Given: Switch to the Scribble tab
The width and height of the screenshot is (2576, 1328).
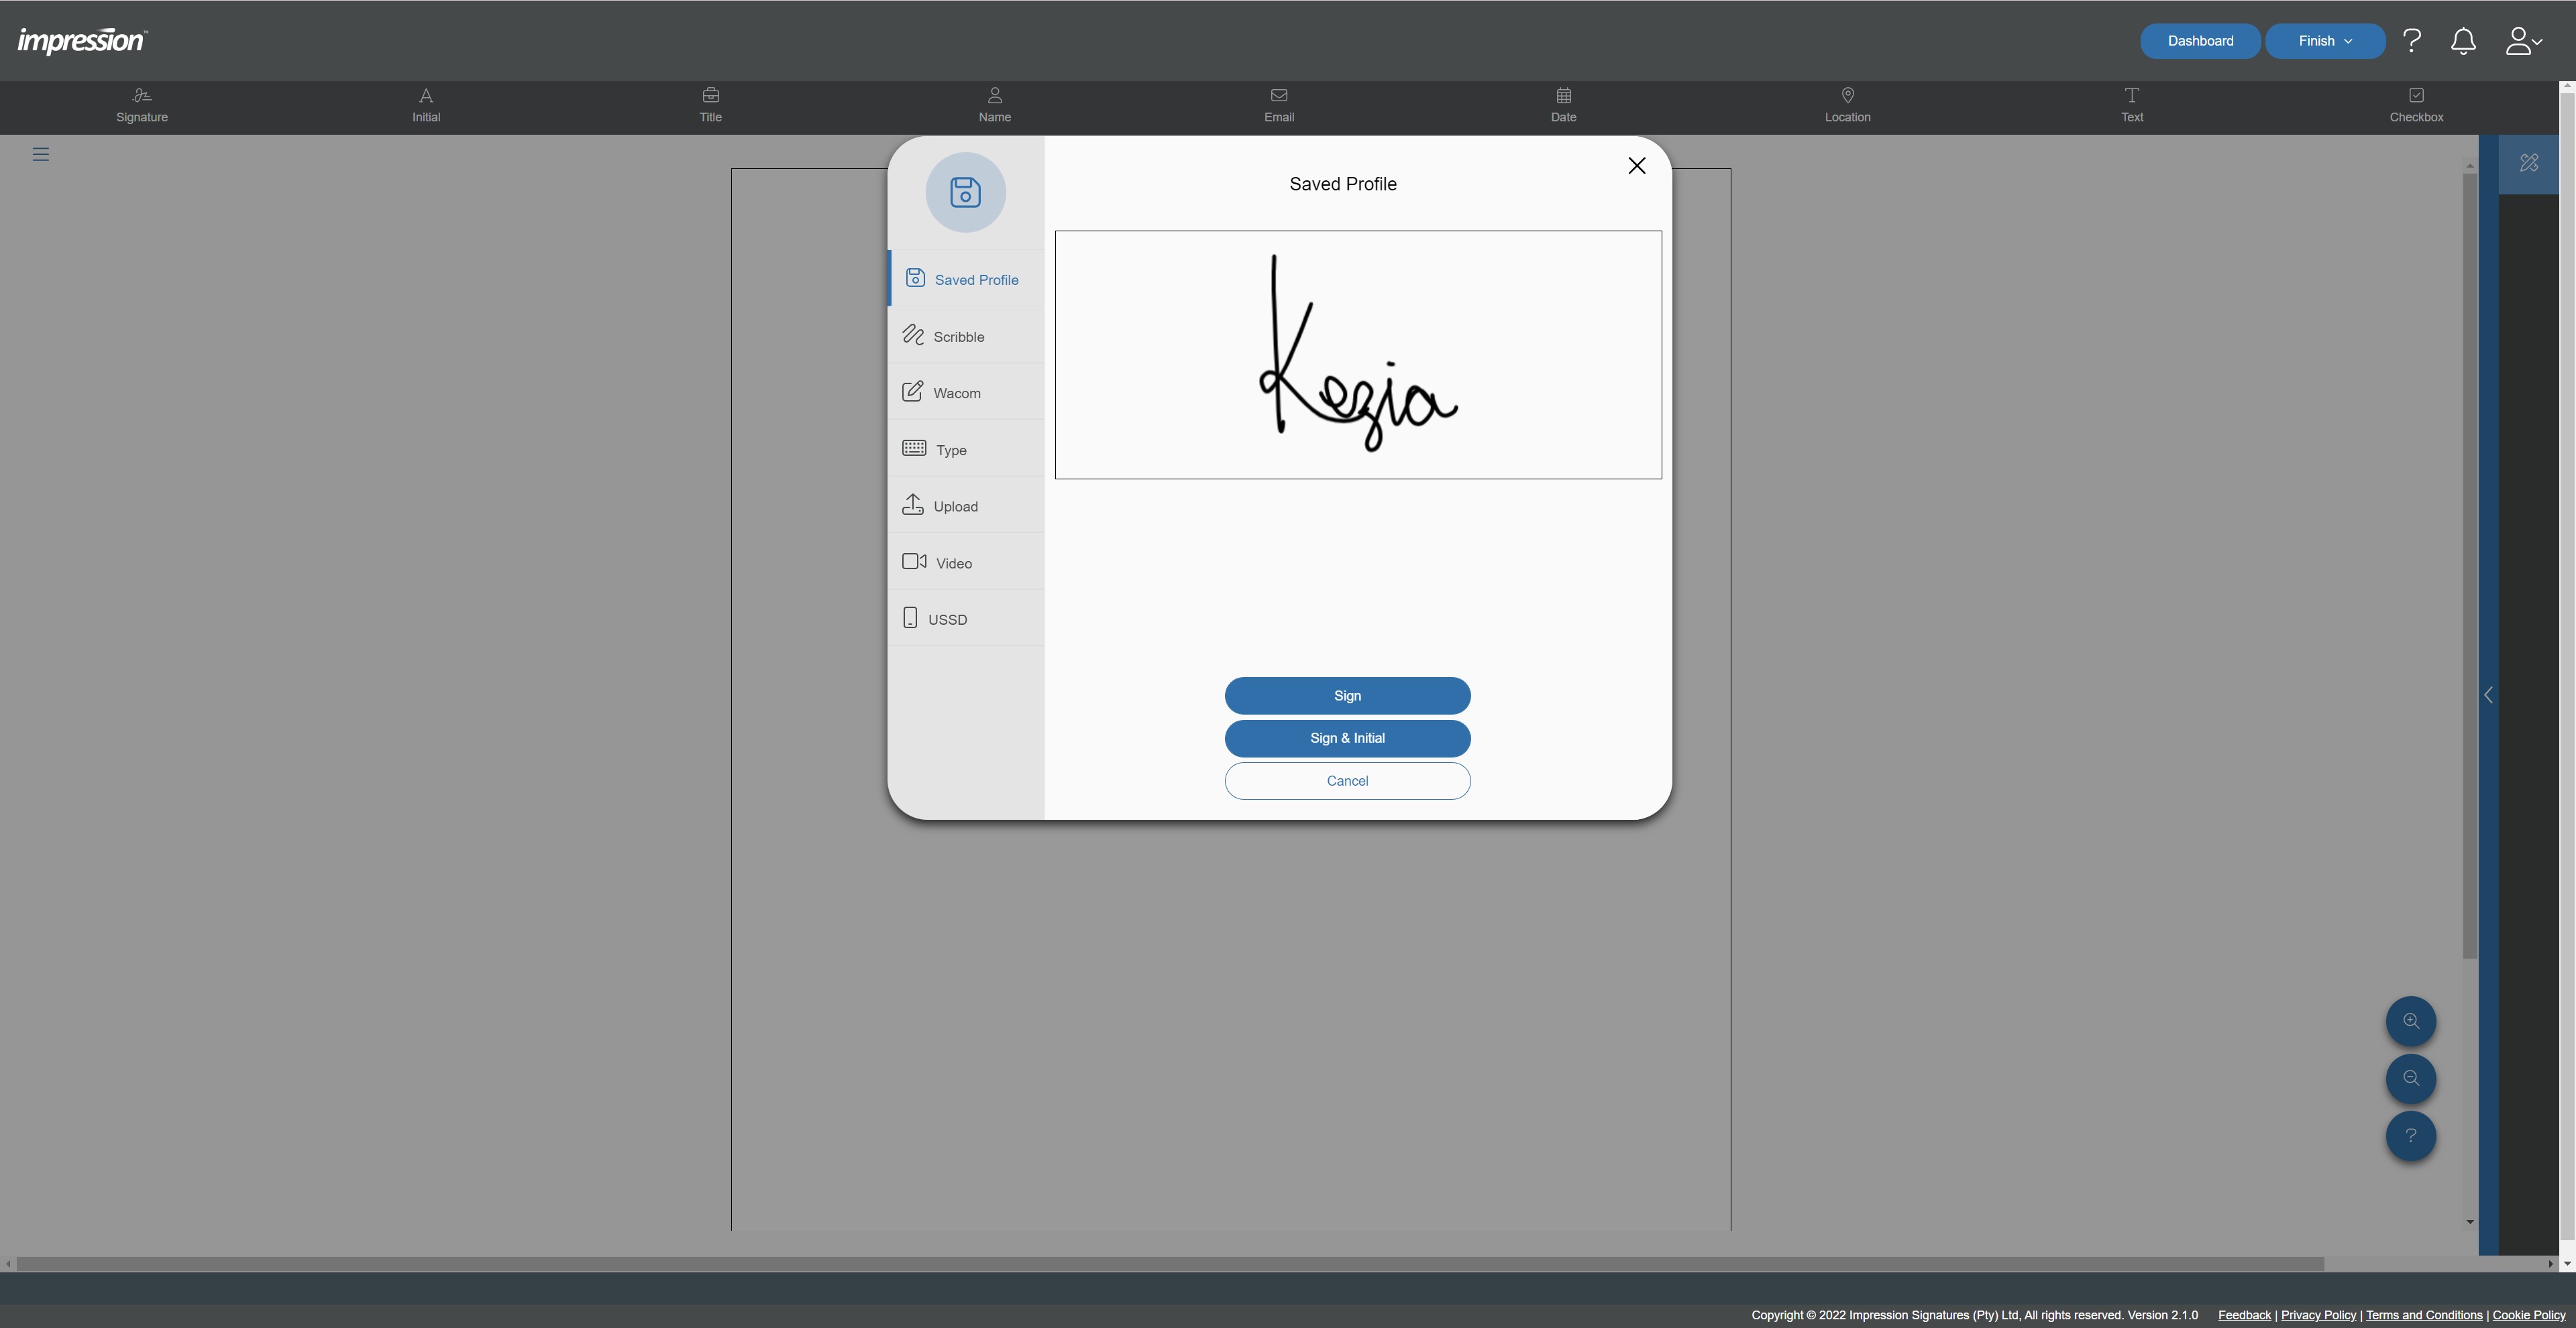Looking at the screenshot, I should click(x=958, y=337).
